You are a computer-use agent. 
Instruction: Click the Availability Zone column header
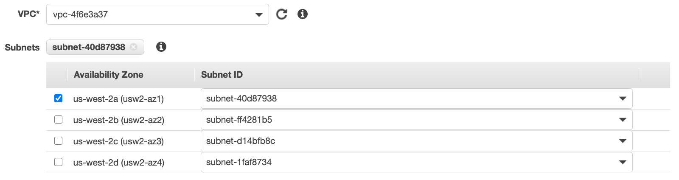click(x=109, y=75)
